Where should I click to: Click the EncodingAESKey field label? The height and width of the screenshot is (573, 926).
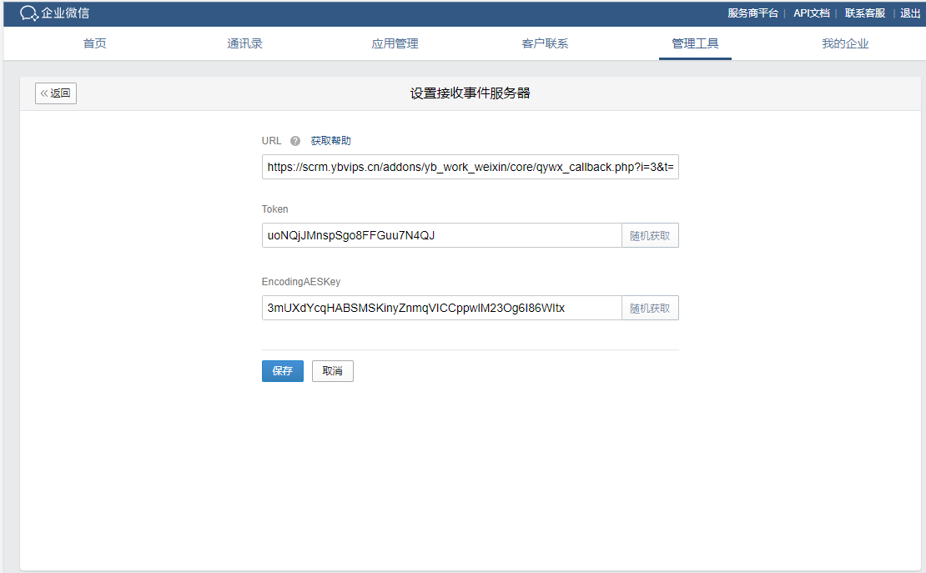pyautogui.click(x=301, y=282)
